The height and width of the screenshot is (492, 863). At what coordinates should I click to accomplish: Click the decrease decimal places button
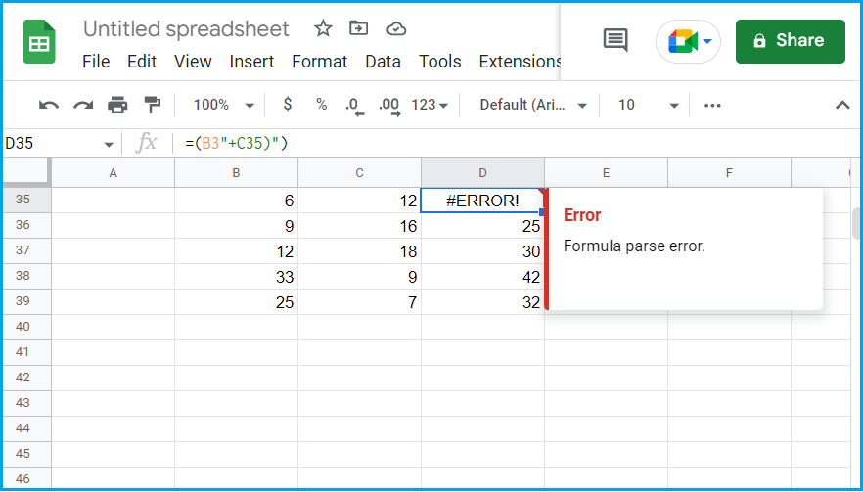[x=354, y=105]
